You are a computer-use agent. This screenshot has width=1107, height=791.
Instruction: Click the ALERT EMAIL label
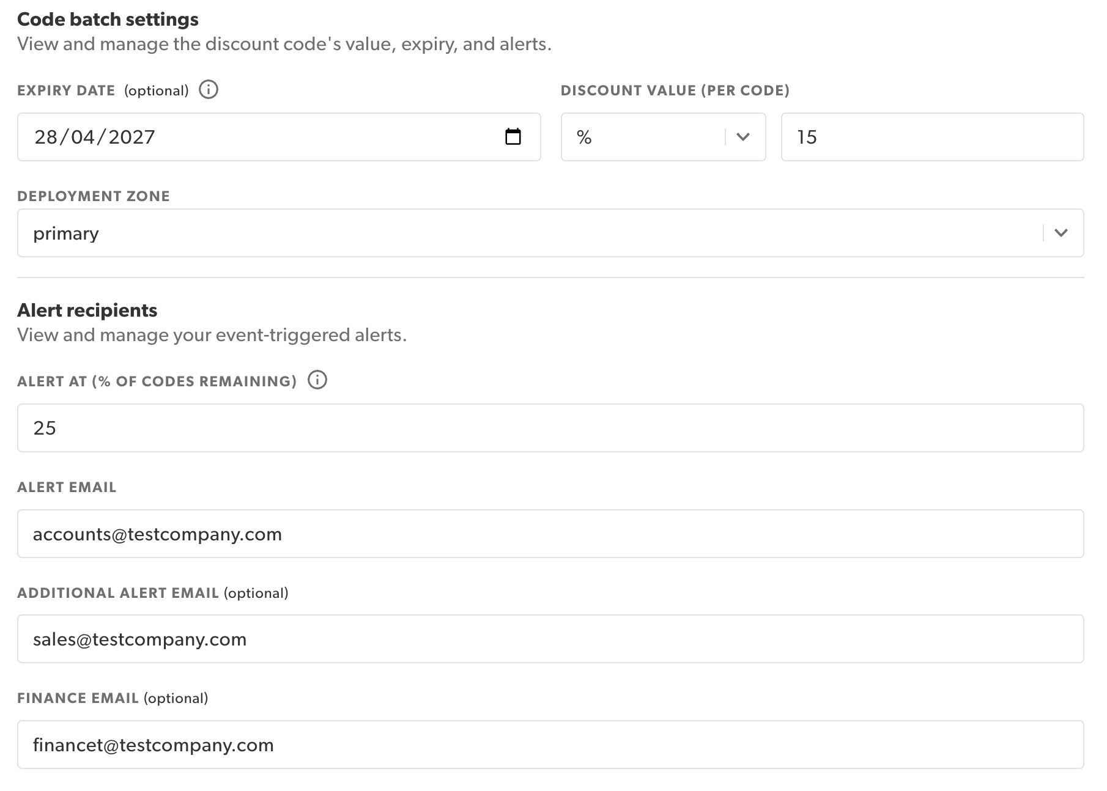pyautogui.click(x=67, y=487)
